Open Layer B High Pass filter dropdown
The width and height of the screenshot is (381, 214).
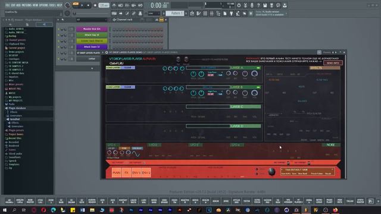[x=215, y=92]
